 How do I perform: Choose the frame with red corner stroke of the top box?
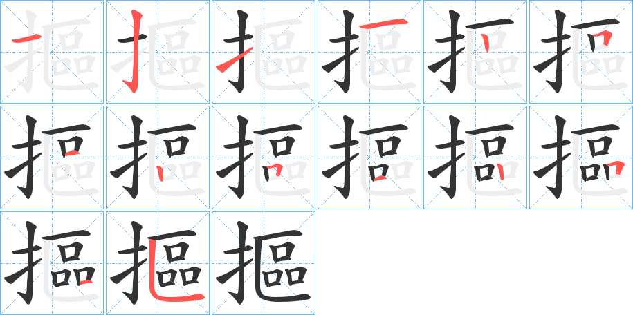click(x=581, y=52)
